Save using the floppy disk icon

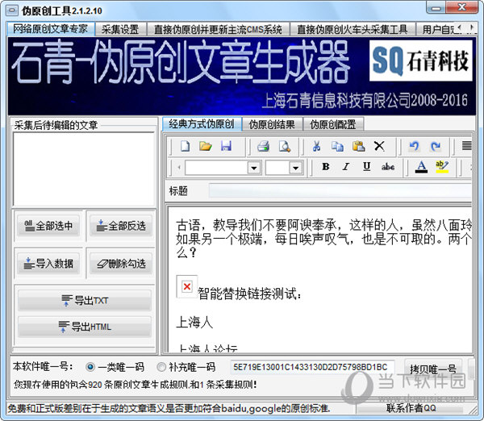pyautogui.click(x=226, y=146)
